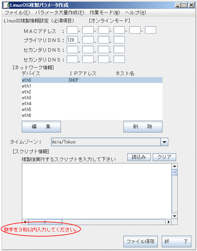Image resolution: width=197 pixels, height=251 pixels.
Task: Minimize the LinuxOS parameter window
Action: [178, 5]
